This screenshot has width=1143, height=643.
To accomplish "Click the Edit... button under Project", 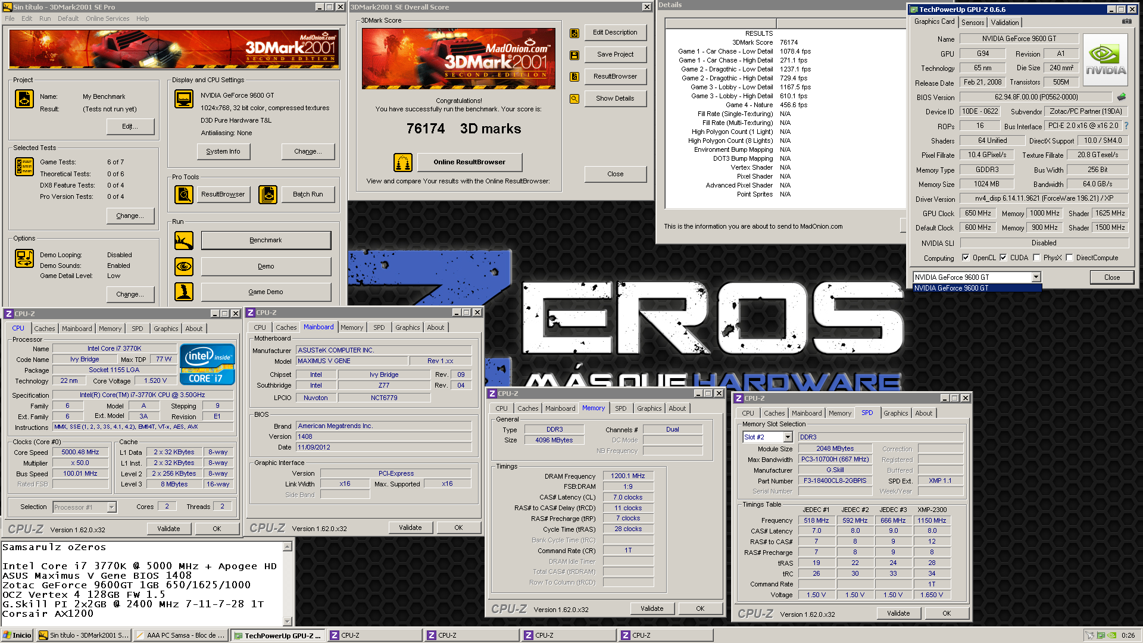I will tap(130, 126).
